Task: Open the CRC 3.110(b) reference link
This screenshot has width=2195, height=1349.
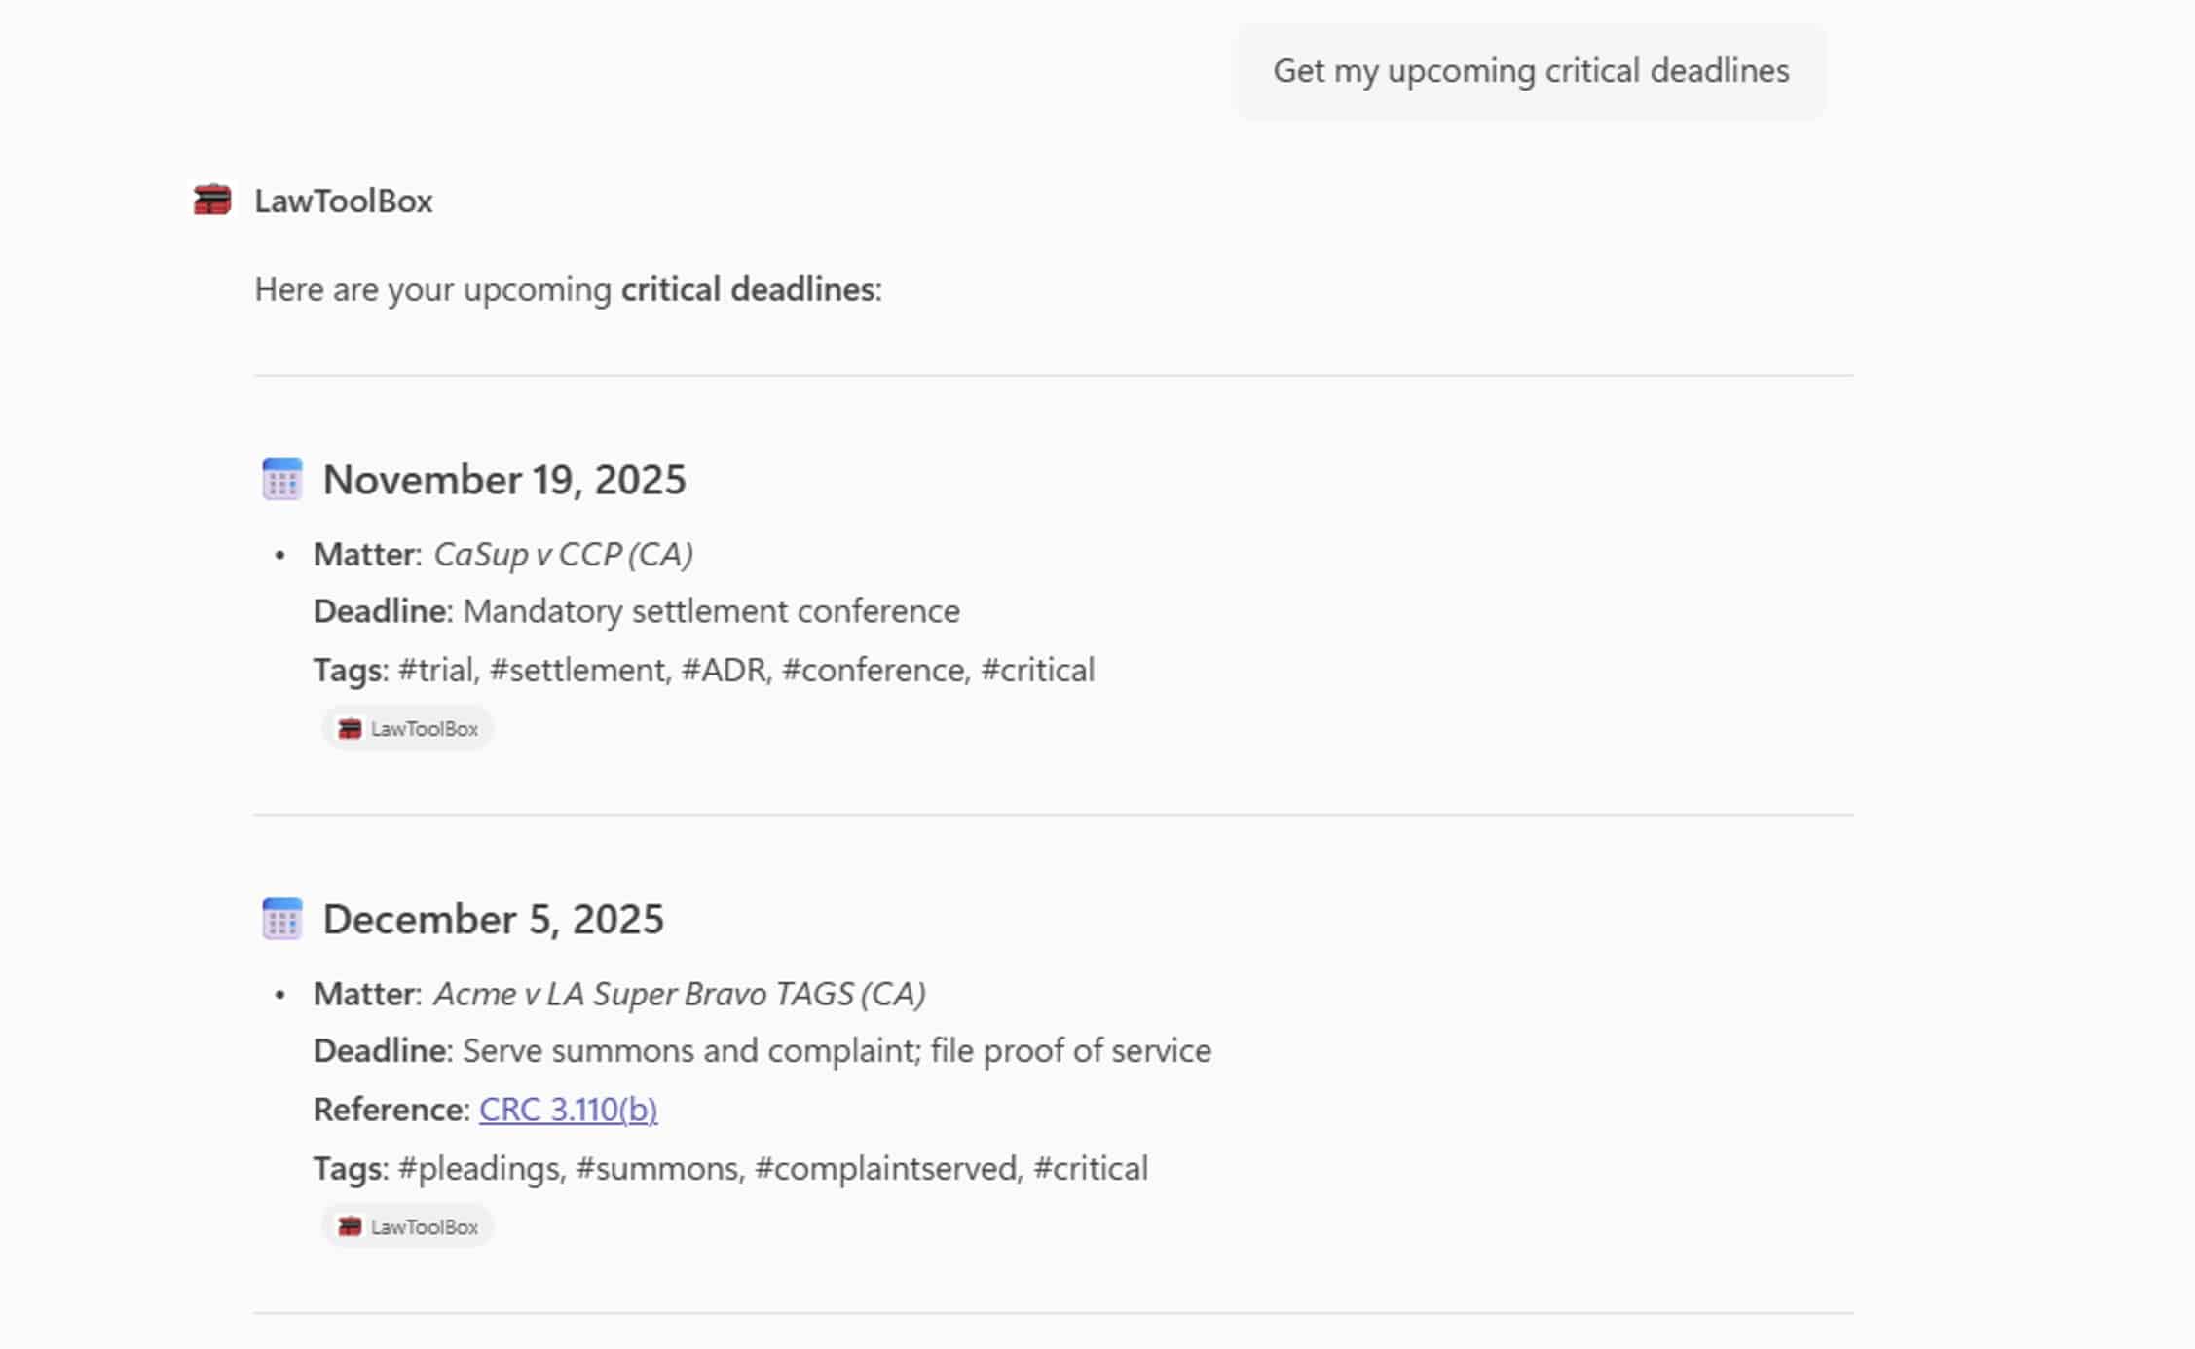Action: (568, 1110)
